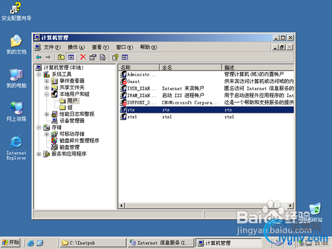Open the Properties toolbar icon

93,57
